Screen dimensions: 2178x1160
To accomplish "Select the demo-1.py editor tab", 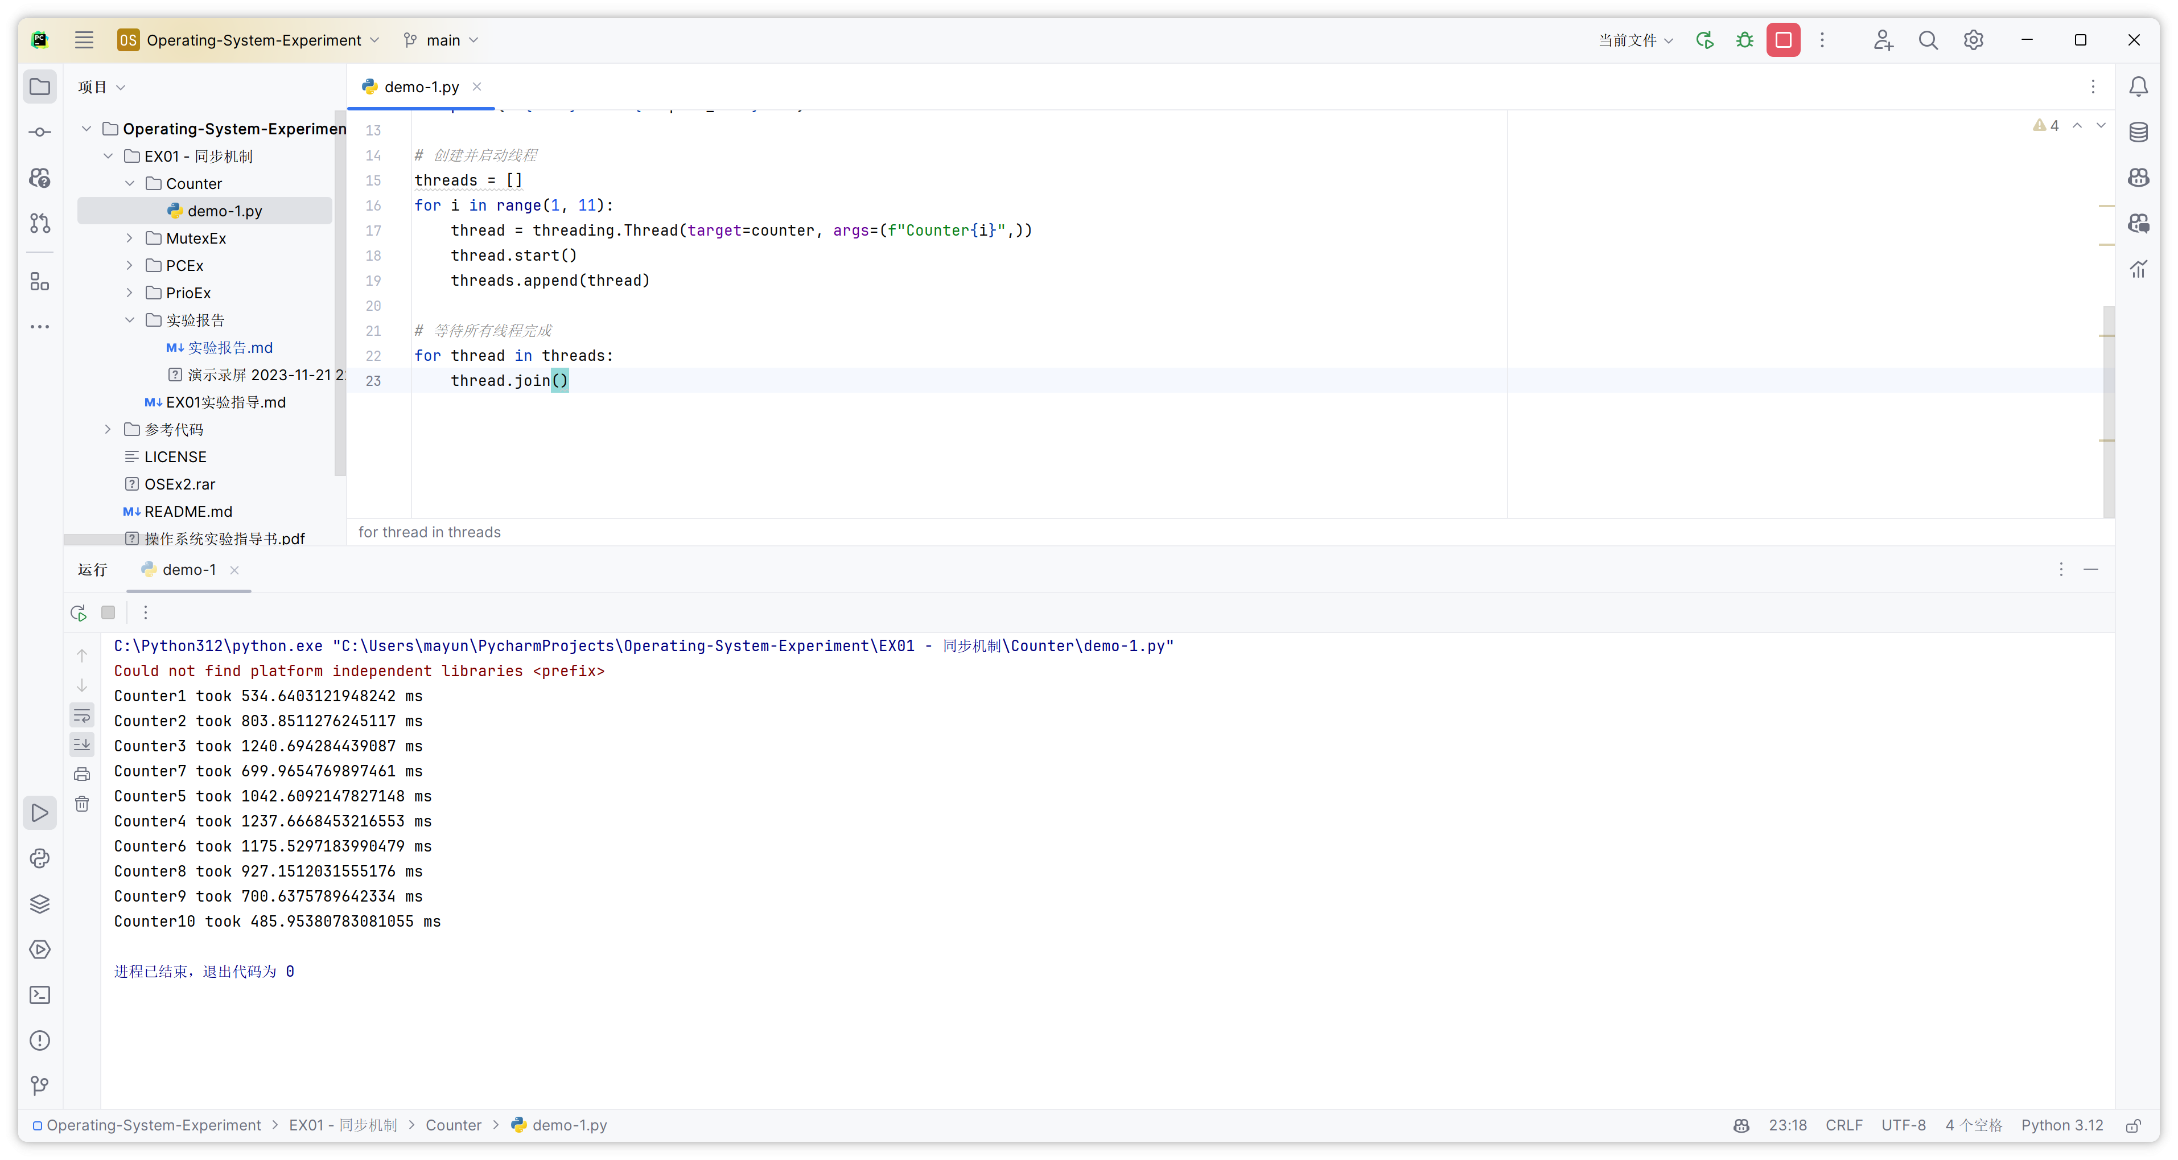I will coord(420,87).
